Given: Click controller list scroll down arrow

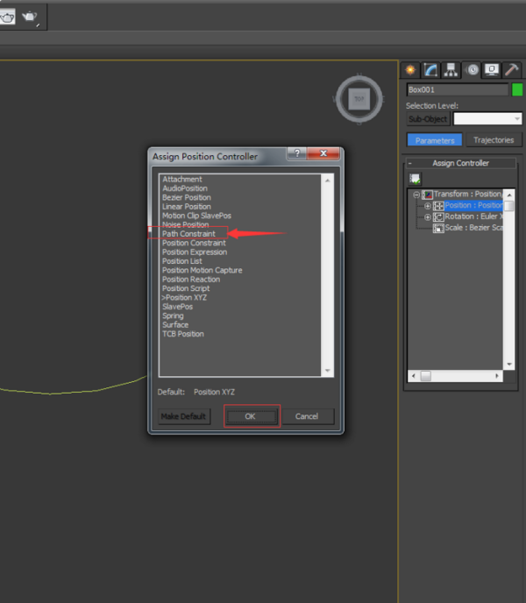Looking at the screenshot, I should point(328,371).
